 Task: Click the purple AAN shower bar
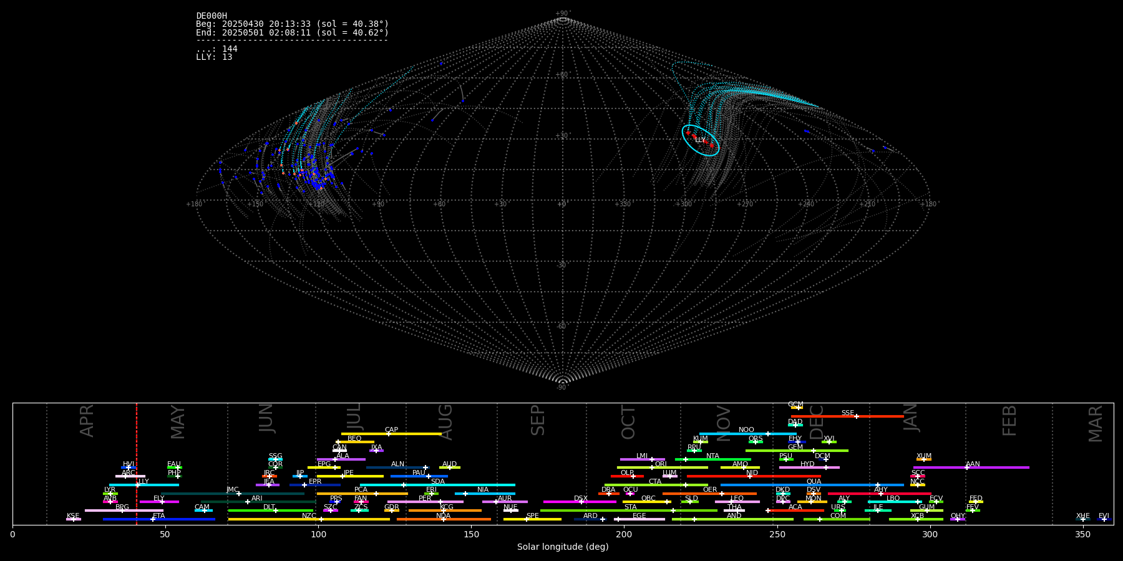pyautogui.click(x=971, y=467)
